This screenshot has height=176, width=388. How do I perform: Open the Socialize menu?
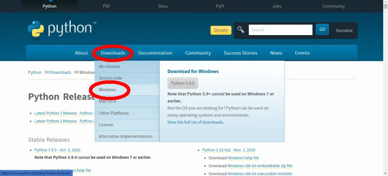point(344,31)
